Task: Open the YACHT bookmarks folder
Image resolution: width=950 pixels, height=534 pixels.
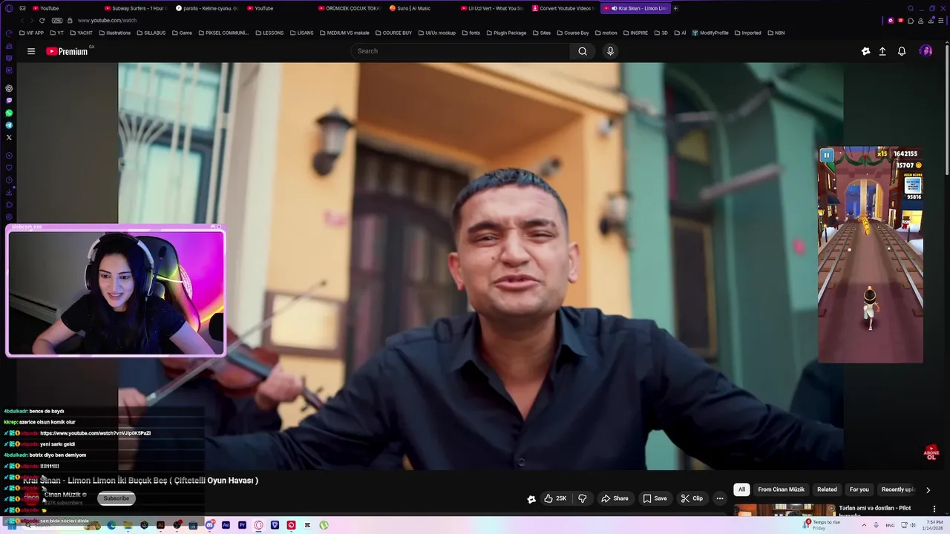Action: pos(82,33)
